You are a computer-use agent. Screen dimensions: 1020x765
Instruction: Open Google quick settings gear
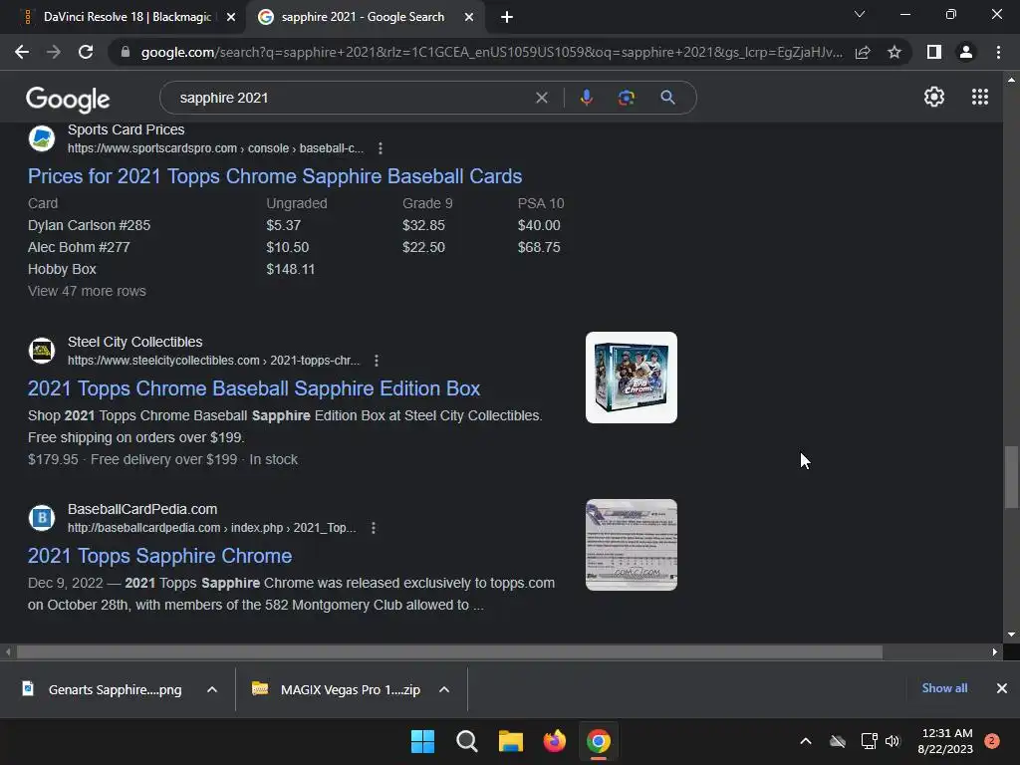(934, 97)
